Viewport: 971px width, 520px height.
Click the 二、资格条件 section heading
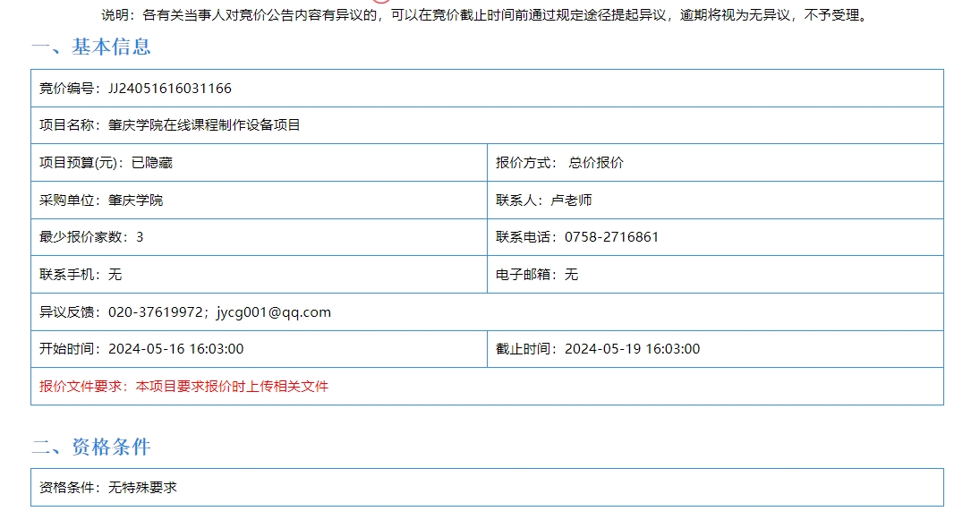[x=91, y=447]
